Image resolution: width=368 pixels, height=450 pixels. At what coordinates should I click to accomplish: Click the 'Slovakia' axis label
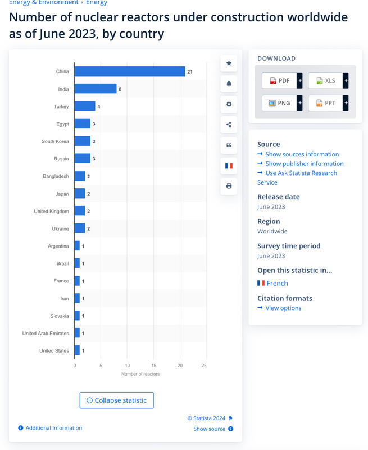pyautogui.click(x=60, y=316)
